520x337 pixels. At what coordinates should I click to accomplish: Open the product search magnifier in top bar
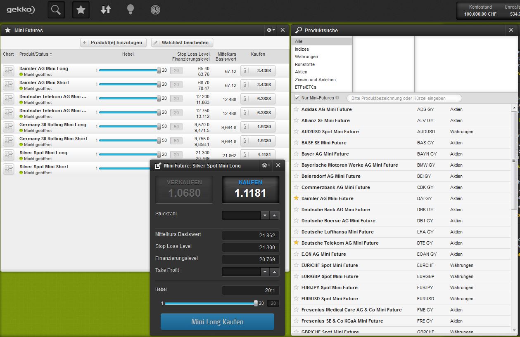click(x=56, y=10)
